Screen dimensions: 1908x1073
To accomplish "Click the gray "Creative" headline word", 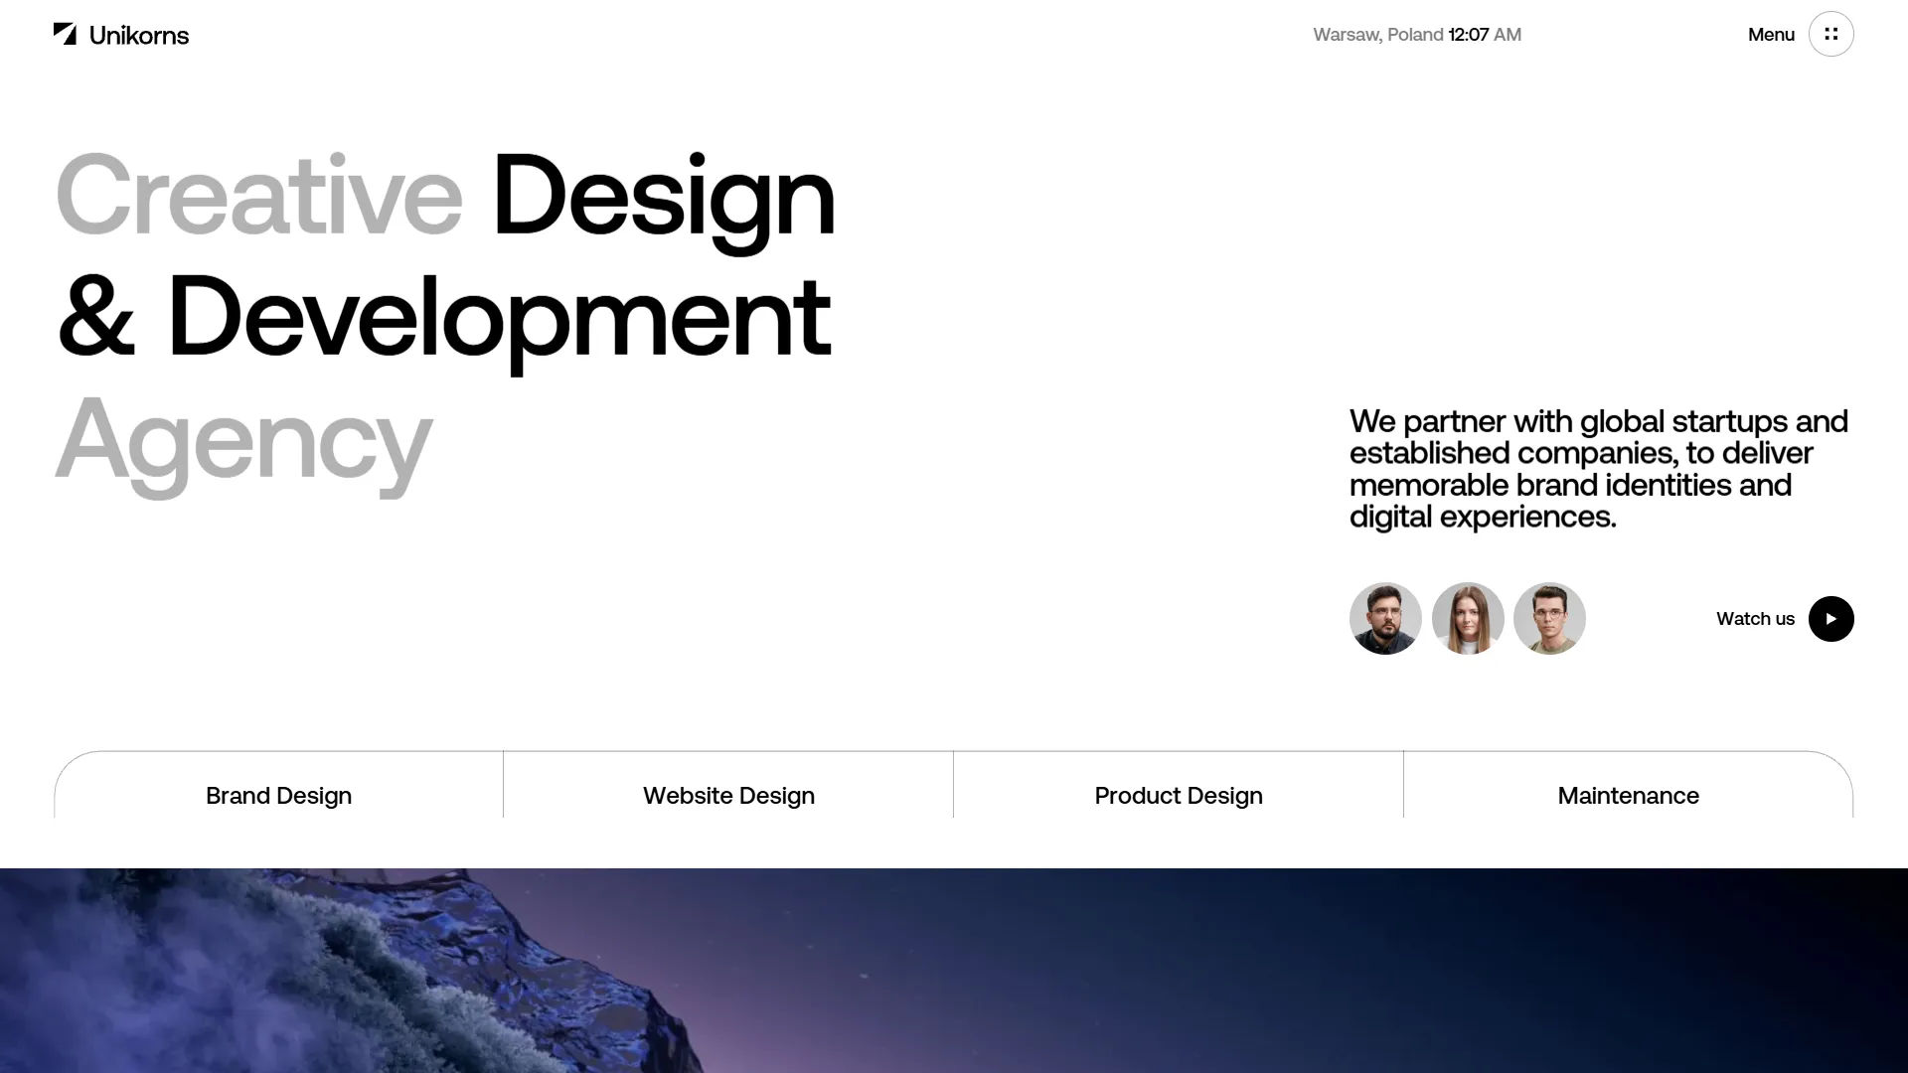I will click(259, 196).
